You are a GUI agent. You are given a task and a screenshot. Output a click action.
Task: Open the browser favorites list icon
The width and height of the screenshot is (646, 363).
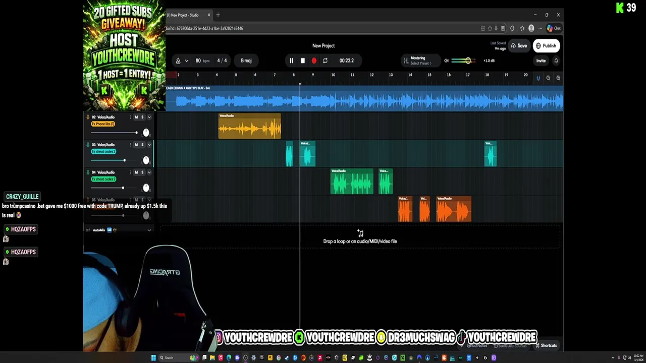pos(522,28)
